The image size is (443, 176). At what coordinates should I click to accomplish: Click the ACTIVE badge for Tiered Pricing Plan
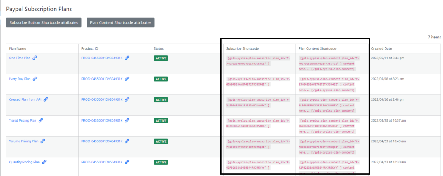(161, 120)
